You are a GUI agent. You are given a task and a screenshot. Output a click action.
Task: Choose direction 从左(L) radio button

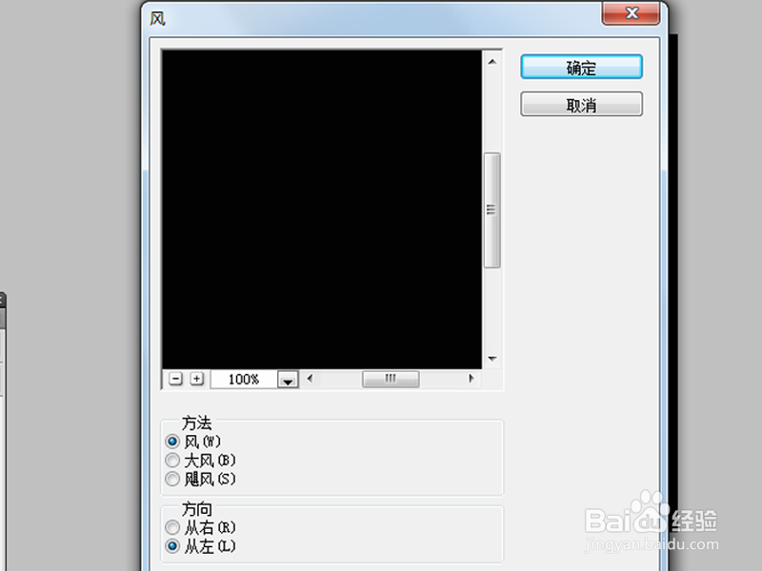click(172, 545)
